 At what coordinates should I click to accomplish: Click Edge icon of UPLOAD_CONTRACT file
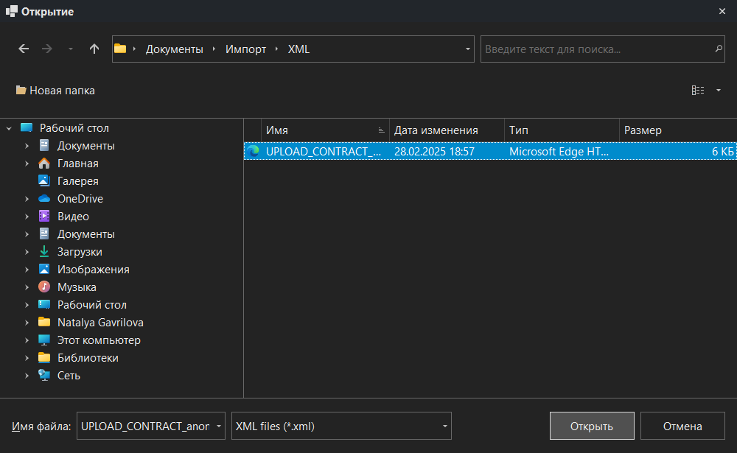(x=254, y=151)
